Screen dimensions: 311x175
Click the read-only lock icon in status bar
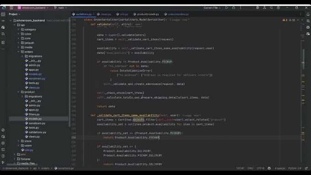[x=306, y=168]
